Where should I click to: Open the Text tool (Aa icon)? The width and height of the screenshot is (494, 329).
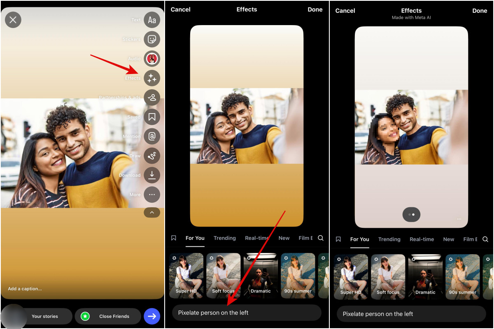[x=152, y=20]
